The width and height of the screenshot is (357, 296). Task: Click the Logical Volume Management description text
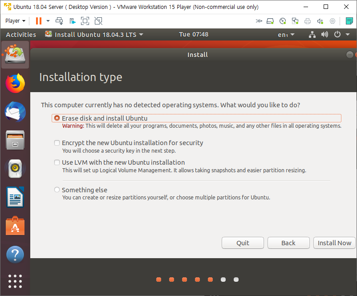click(184, 170)
